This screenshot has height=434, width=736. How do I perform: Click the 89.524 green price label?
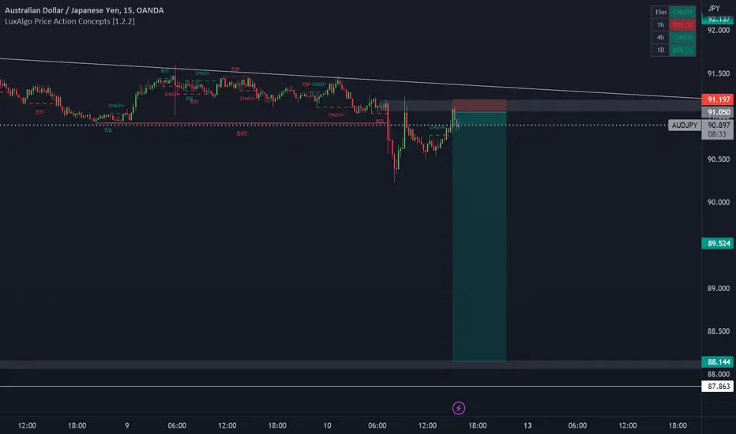pyautogui.click(x=717, y=244)
